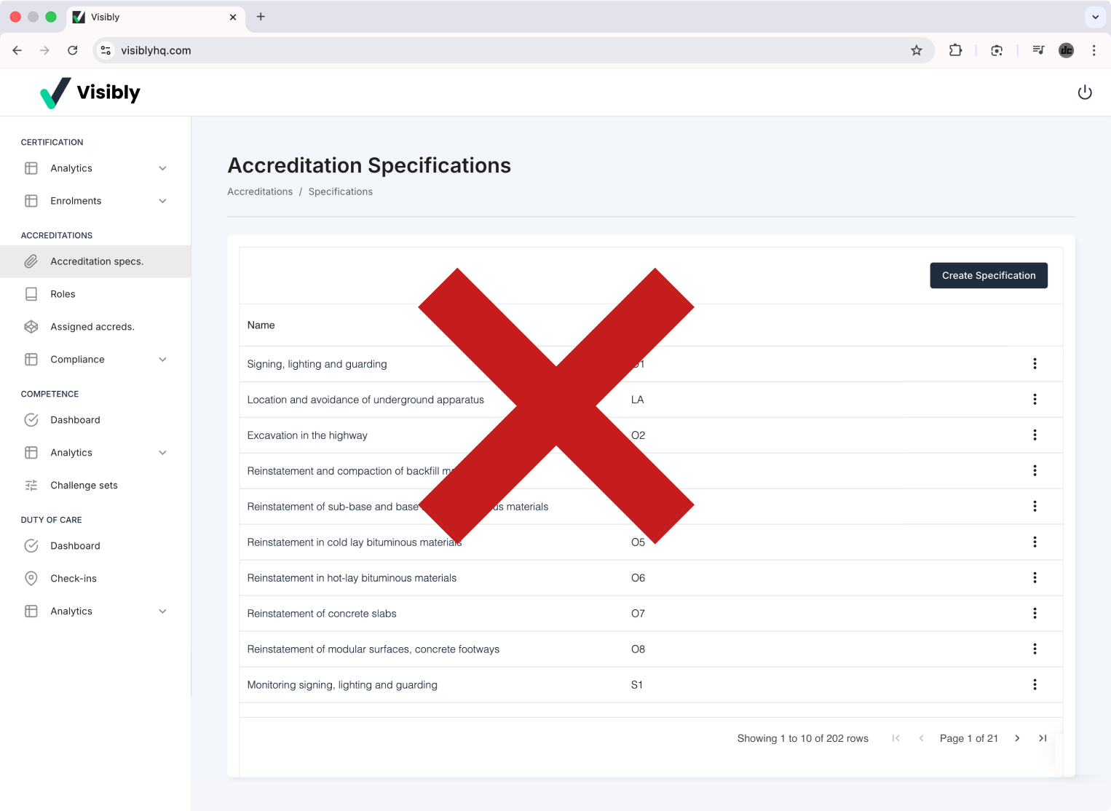Go to previous page of table
Image resolution: width=1111 pixels, height=811 pixels.
pyautogui.click(x=921, y=738)
